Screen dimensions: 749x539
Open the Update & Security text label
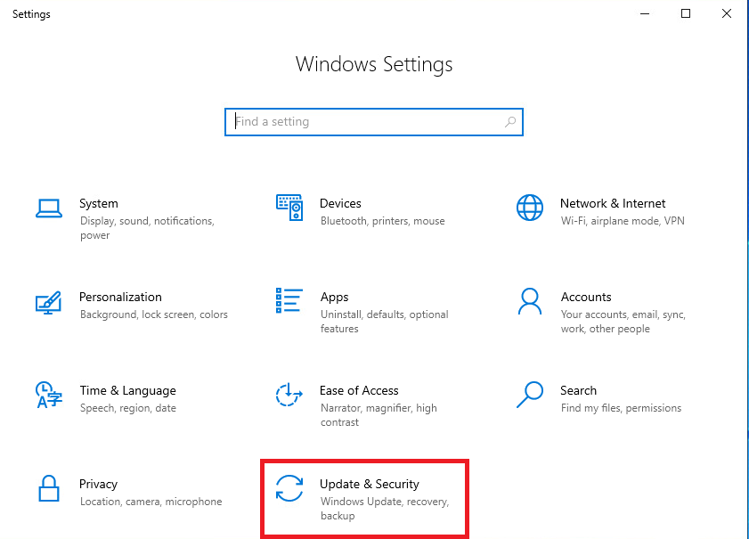click(x=370, y=484)
